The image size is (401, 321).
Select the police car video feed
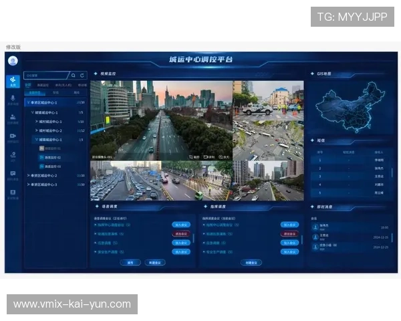coord(268,100)
